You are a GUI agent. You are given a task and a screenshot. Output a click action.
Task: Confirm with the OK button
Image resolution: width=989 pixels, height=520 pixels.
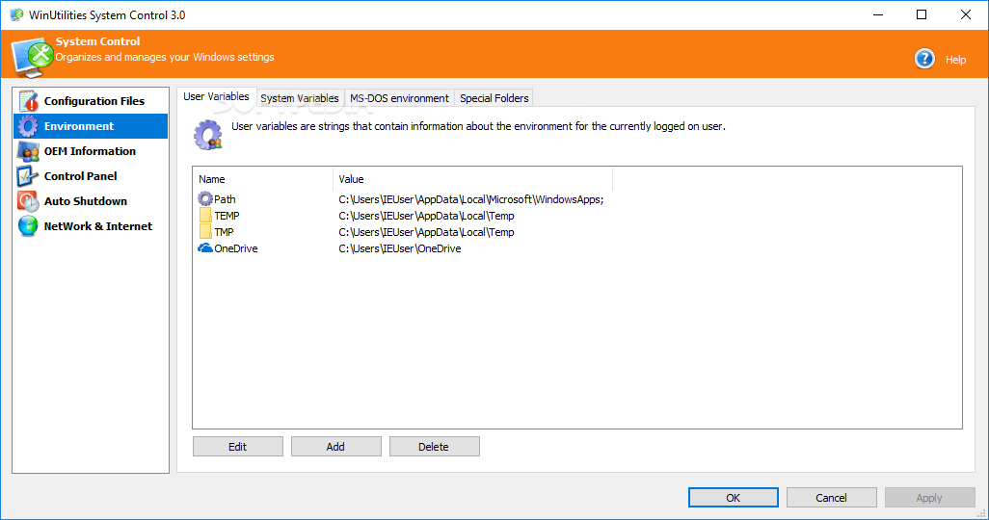(733, 497)
